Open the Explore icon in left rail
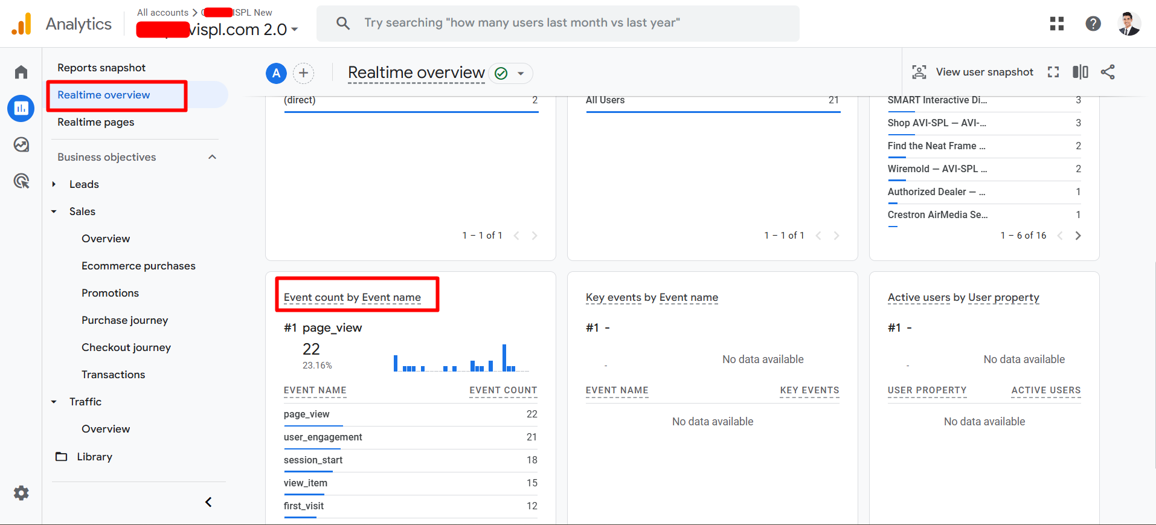The width and height of the screenshot is (1156, 525). tap(21, 145)
